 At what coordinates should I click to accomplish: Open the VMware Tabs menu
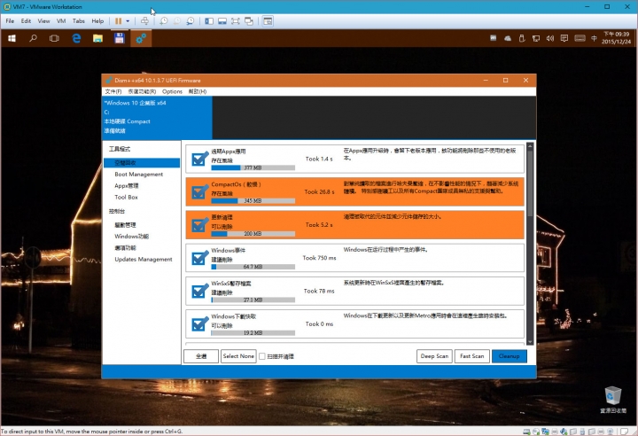coord(79,21)
